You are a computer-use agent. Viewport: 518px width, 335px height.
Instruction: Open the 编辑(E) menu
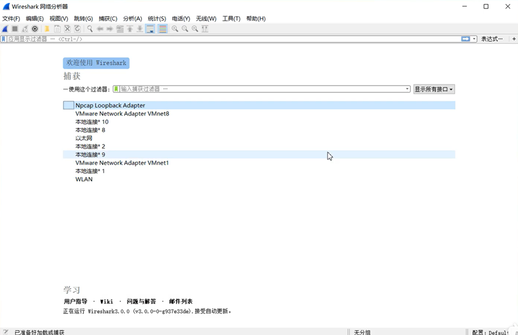click(x=35, y=19)
